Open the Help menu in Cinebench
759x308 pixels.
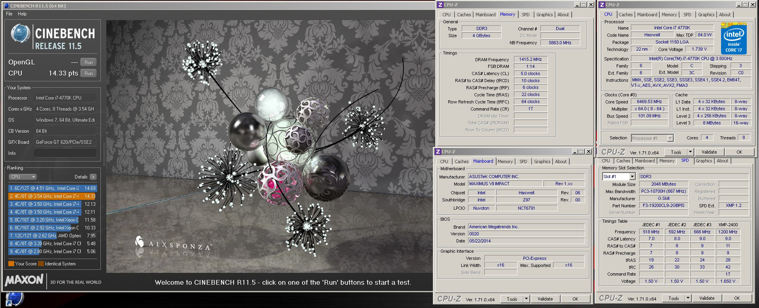22,14
